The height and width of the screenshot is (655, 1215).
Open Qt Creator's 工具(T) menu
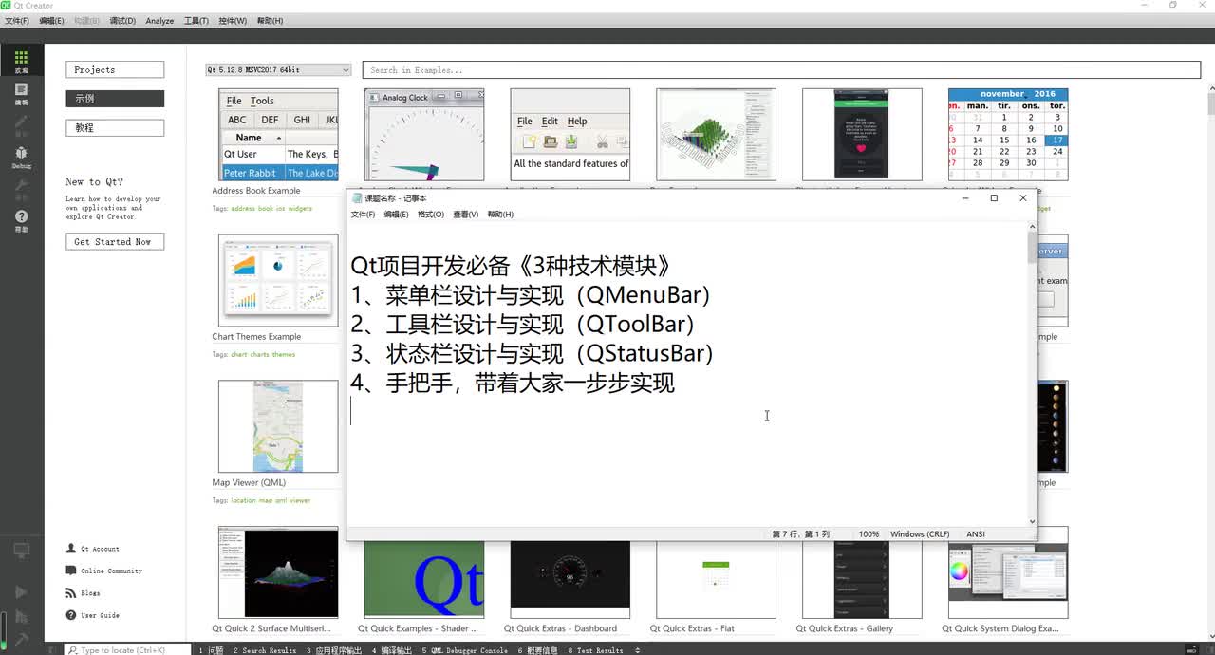coord(196,21)
